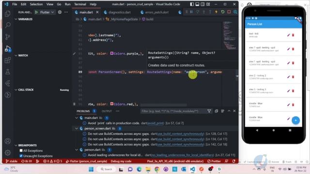Screen dimensions: 310x174
Task: Tap the Android home navigation button
Action: 274,130
